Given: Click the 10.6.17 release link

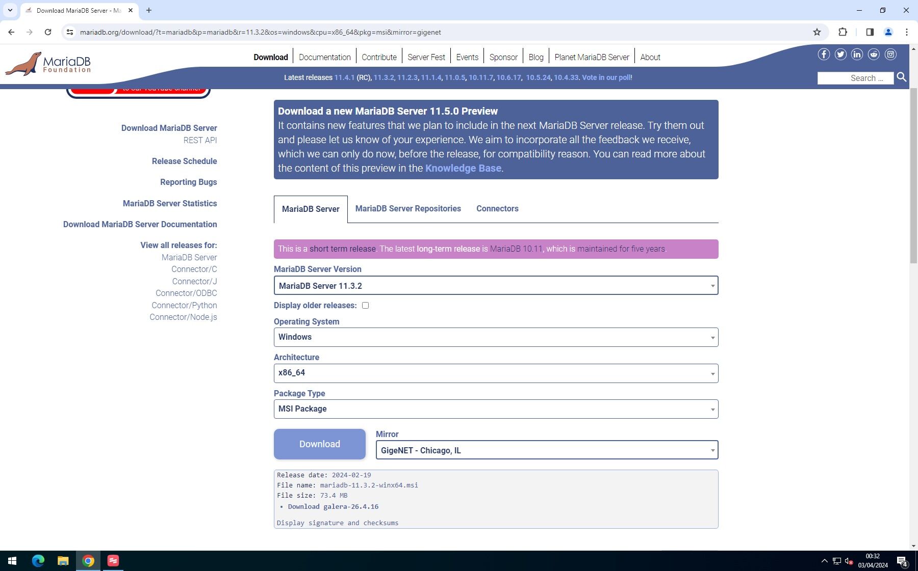Looking at the screenshot, I should pyautogui.click(x=509, y=77).
